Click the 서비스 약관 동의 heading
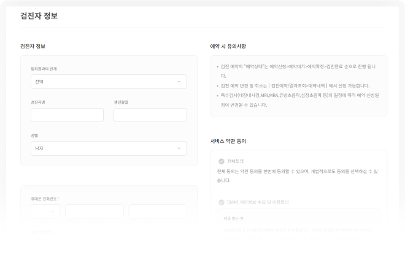The image size is (405, 257). point(228,141)
